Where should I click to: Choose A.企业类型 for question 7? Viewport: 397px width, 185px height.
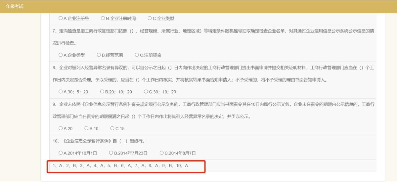(61, 55)
